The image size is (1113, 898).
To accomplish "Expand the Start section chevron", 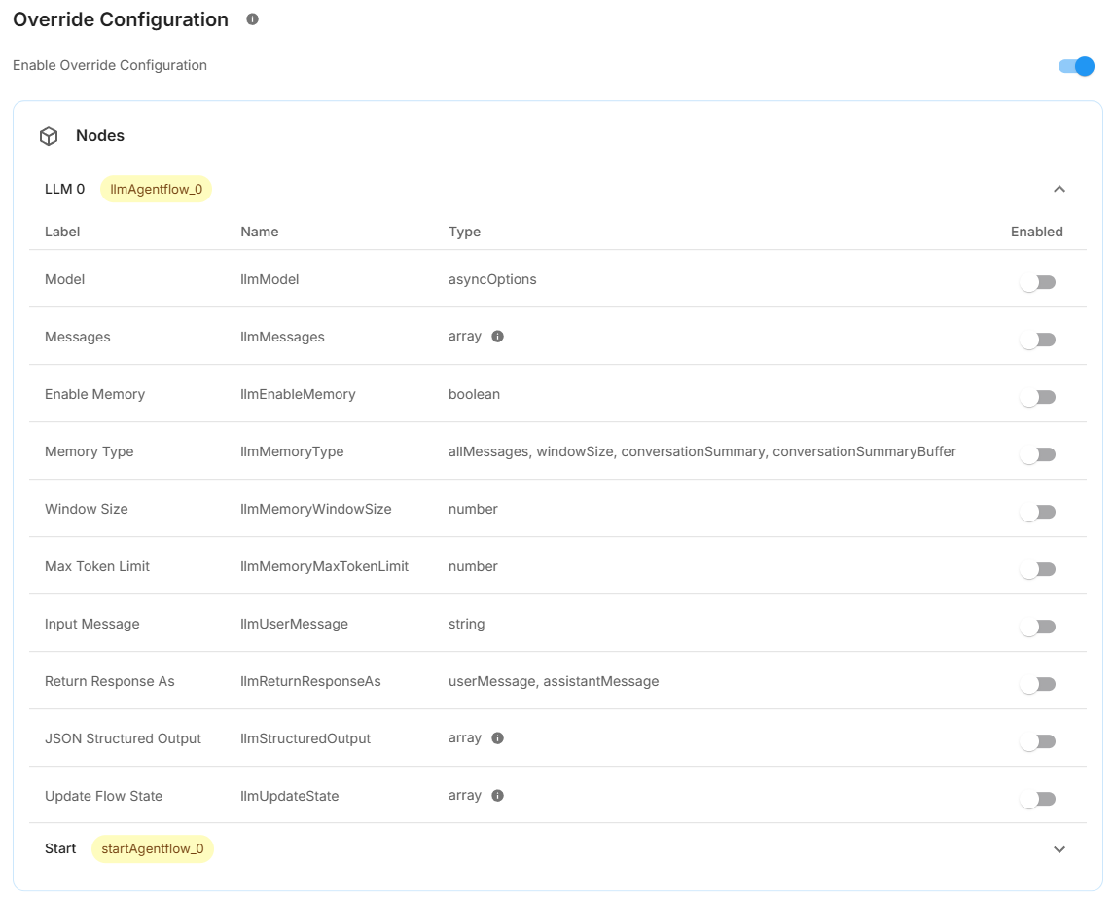I will [x=1059, y=849].
